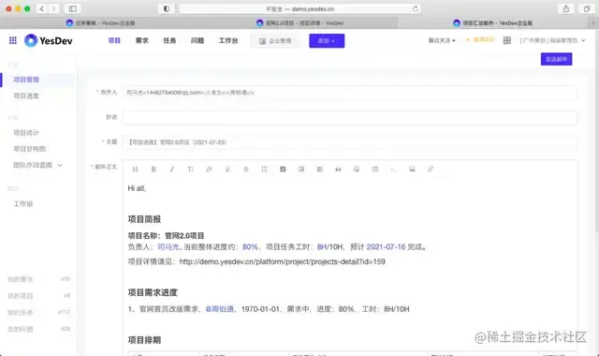Apply heading style in mail editor
This screenshot has width=599, height=356.
point(135,169)
